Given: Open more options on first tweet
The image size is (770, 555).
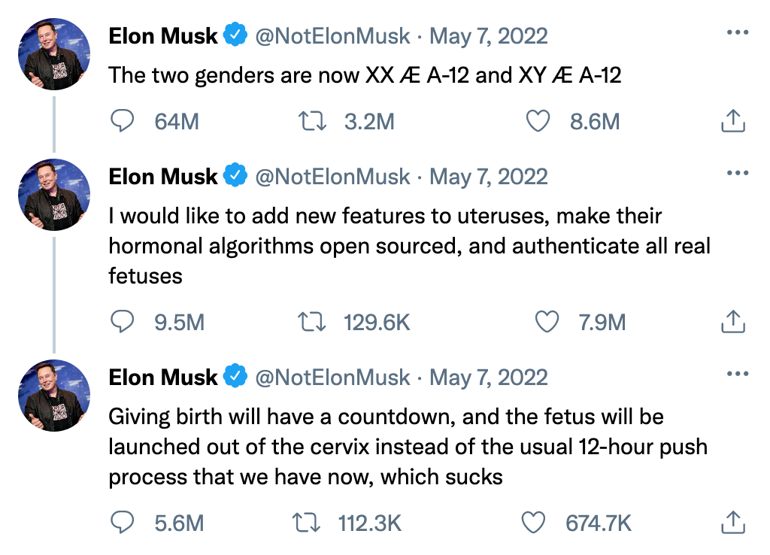Looking at the screenshot, I should [x=737, y=32].
